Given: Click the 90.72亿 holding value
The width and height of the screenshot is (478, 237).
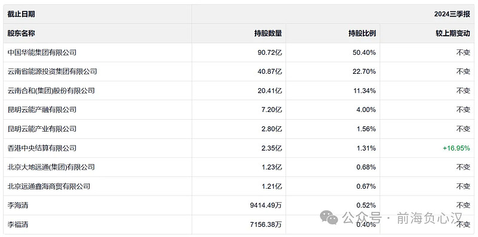Looking at the screenshot, I should tap(270, 52).
